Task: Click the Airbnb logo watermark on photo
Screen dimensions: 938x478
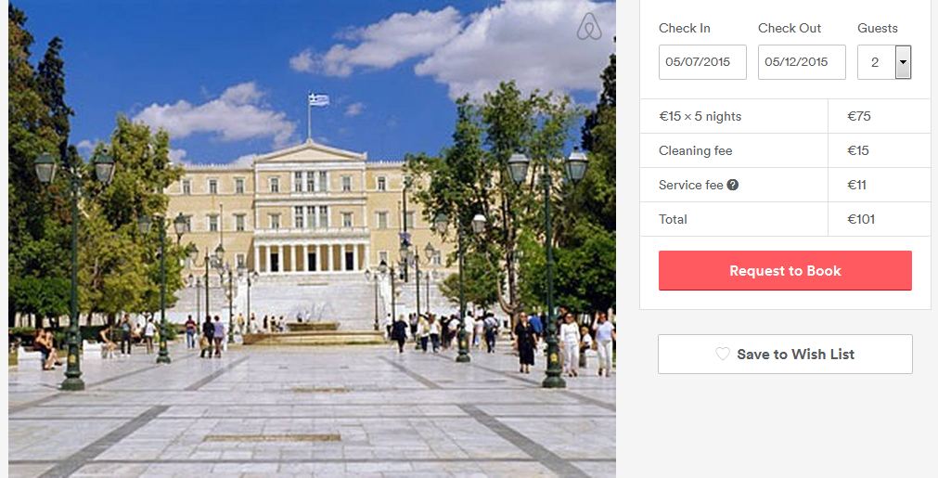Action: pyautogui.click(x=589, y=26)
